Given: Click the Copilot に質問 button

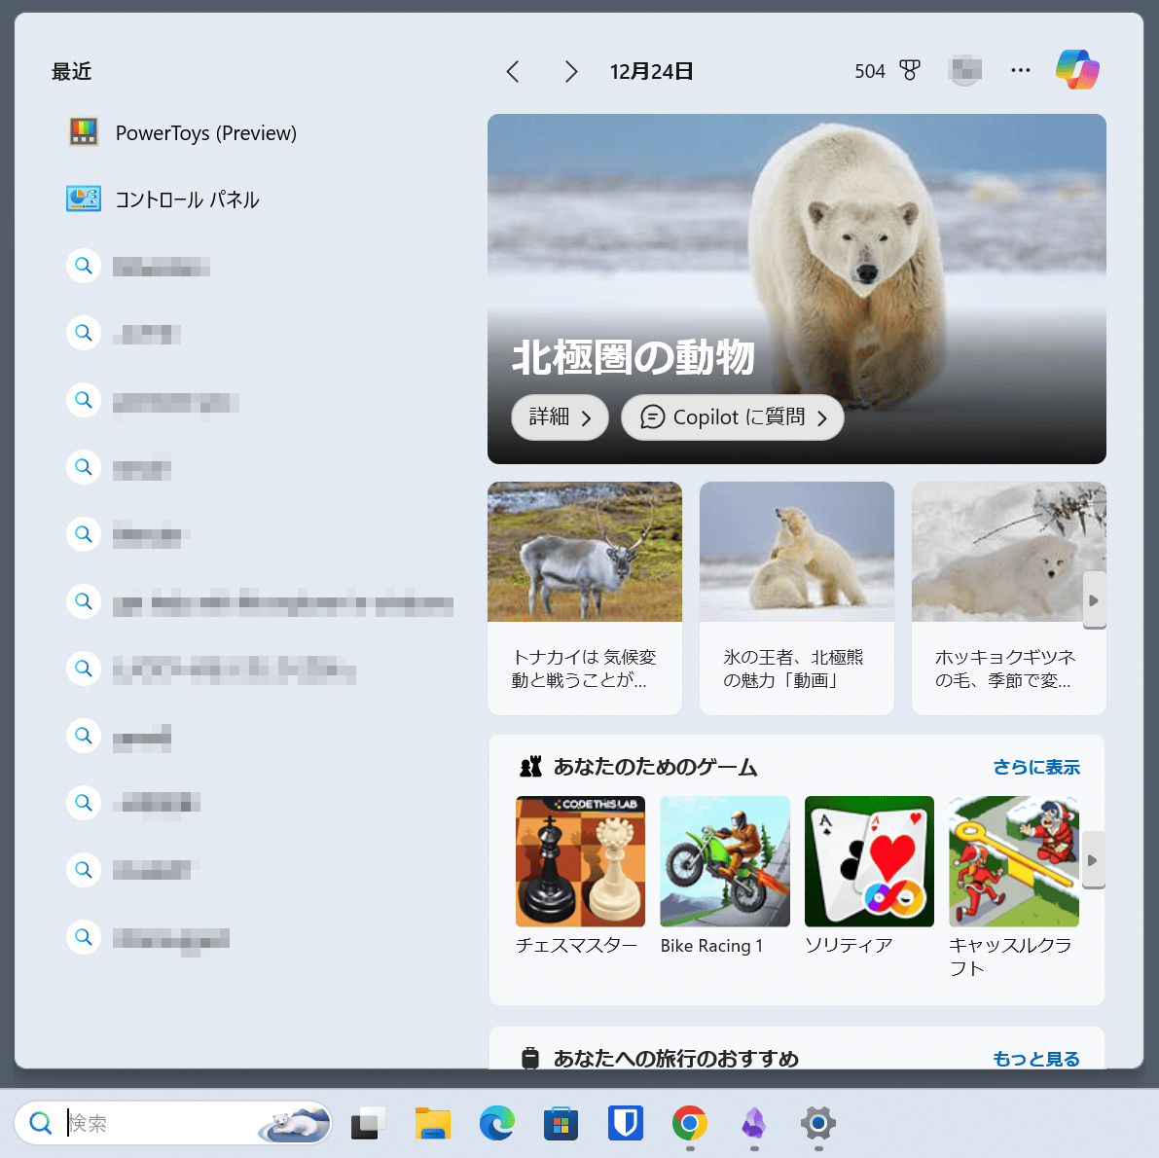Looking at the screenshot, I should [732, 417].
